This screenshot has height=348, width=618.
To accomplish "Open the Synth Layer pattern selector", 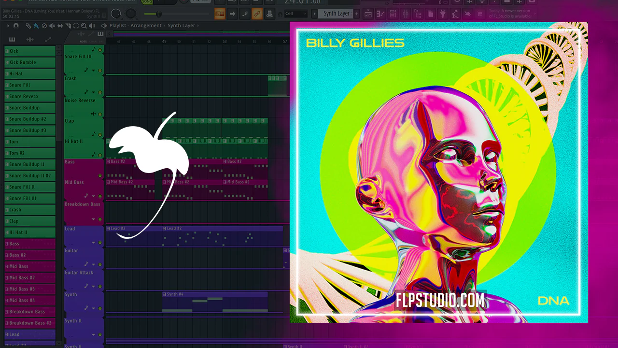I will [x=336, y=14].
